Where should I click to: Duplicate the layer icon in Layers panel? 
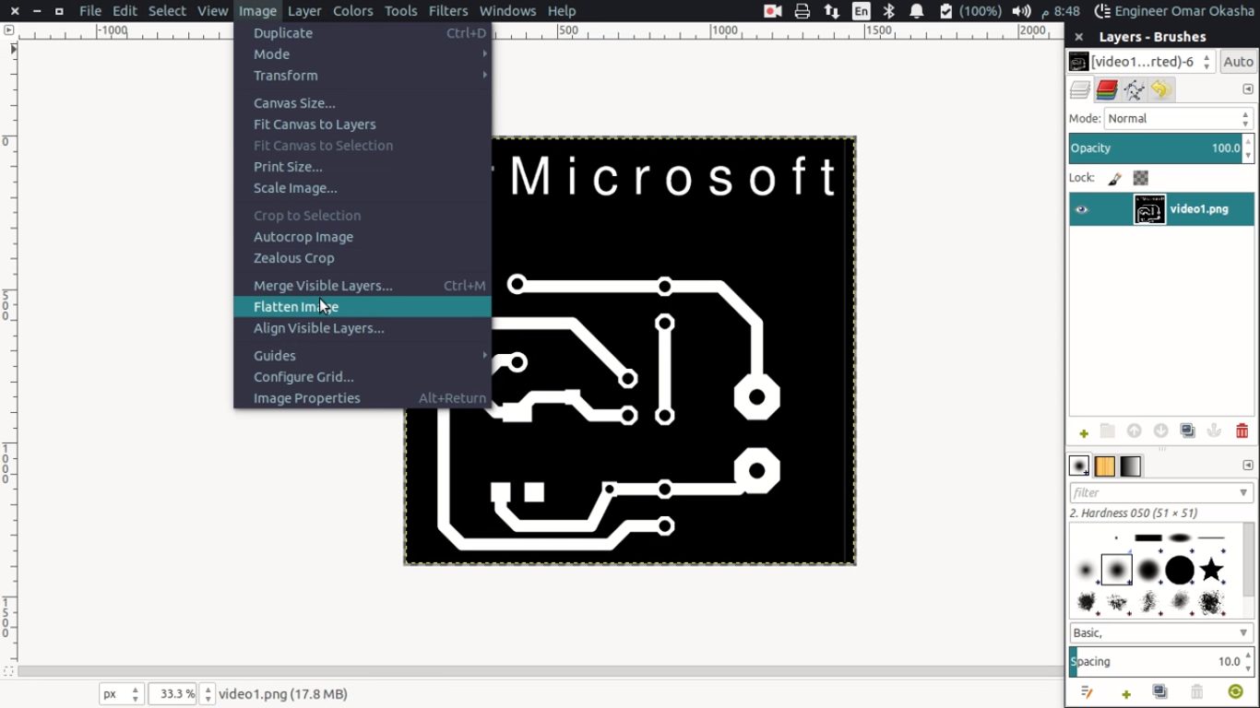pyautogui.click(x=1188, y=431)
